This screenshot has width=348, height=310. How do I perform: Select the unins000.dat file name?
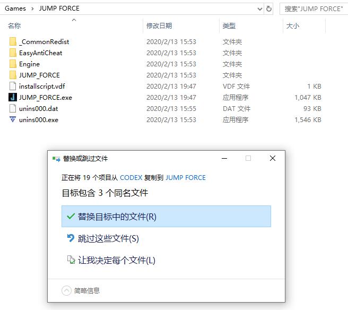tap(38, 109)
